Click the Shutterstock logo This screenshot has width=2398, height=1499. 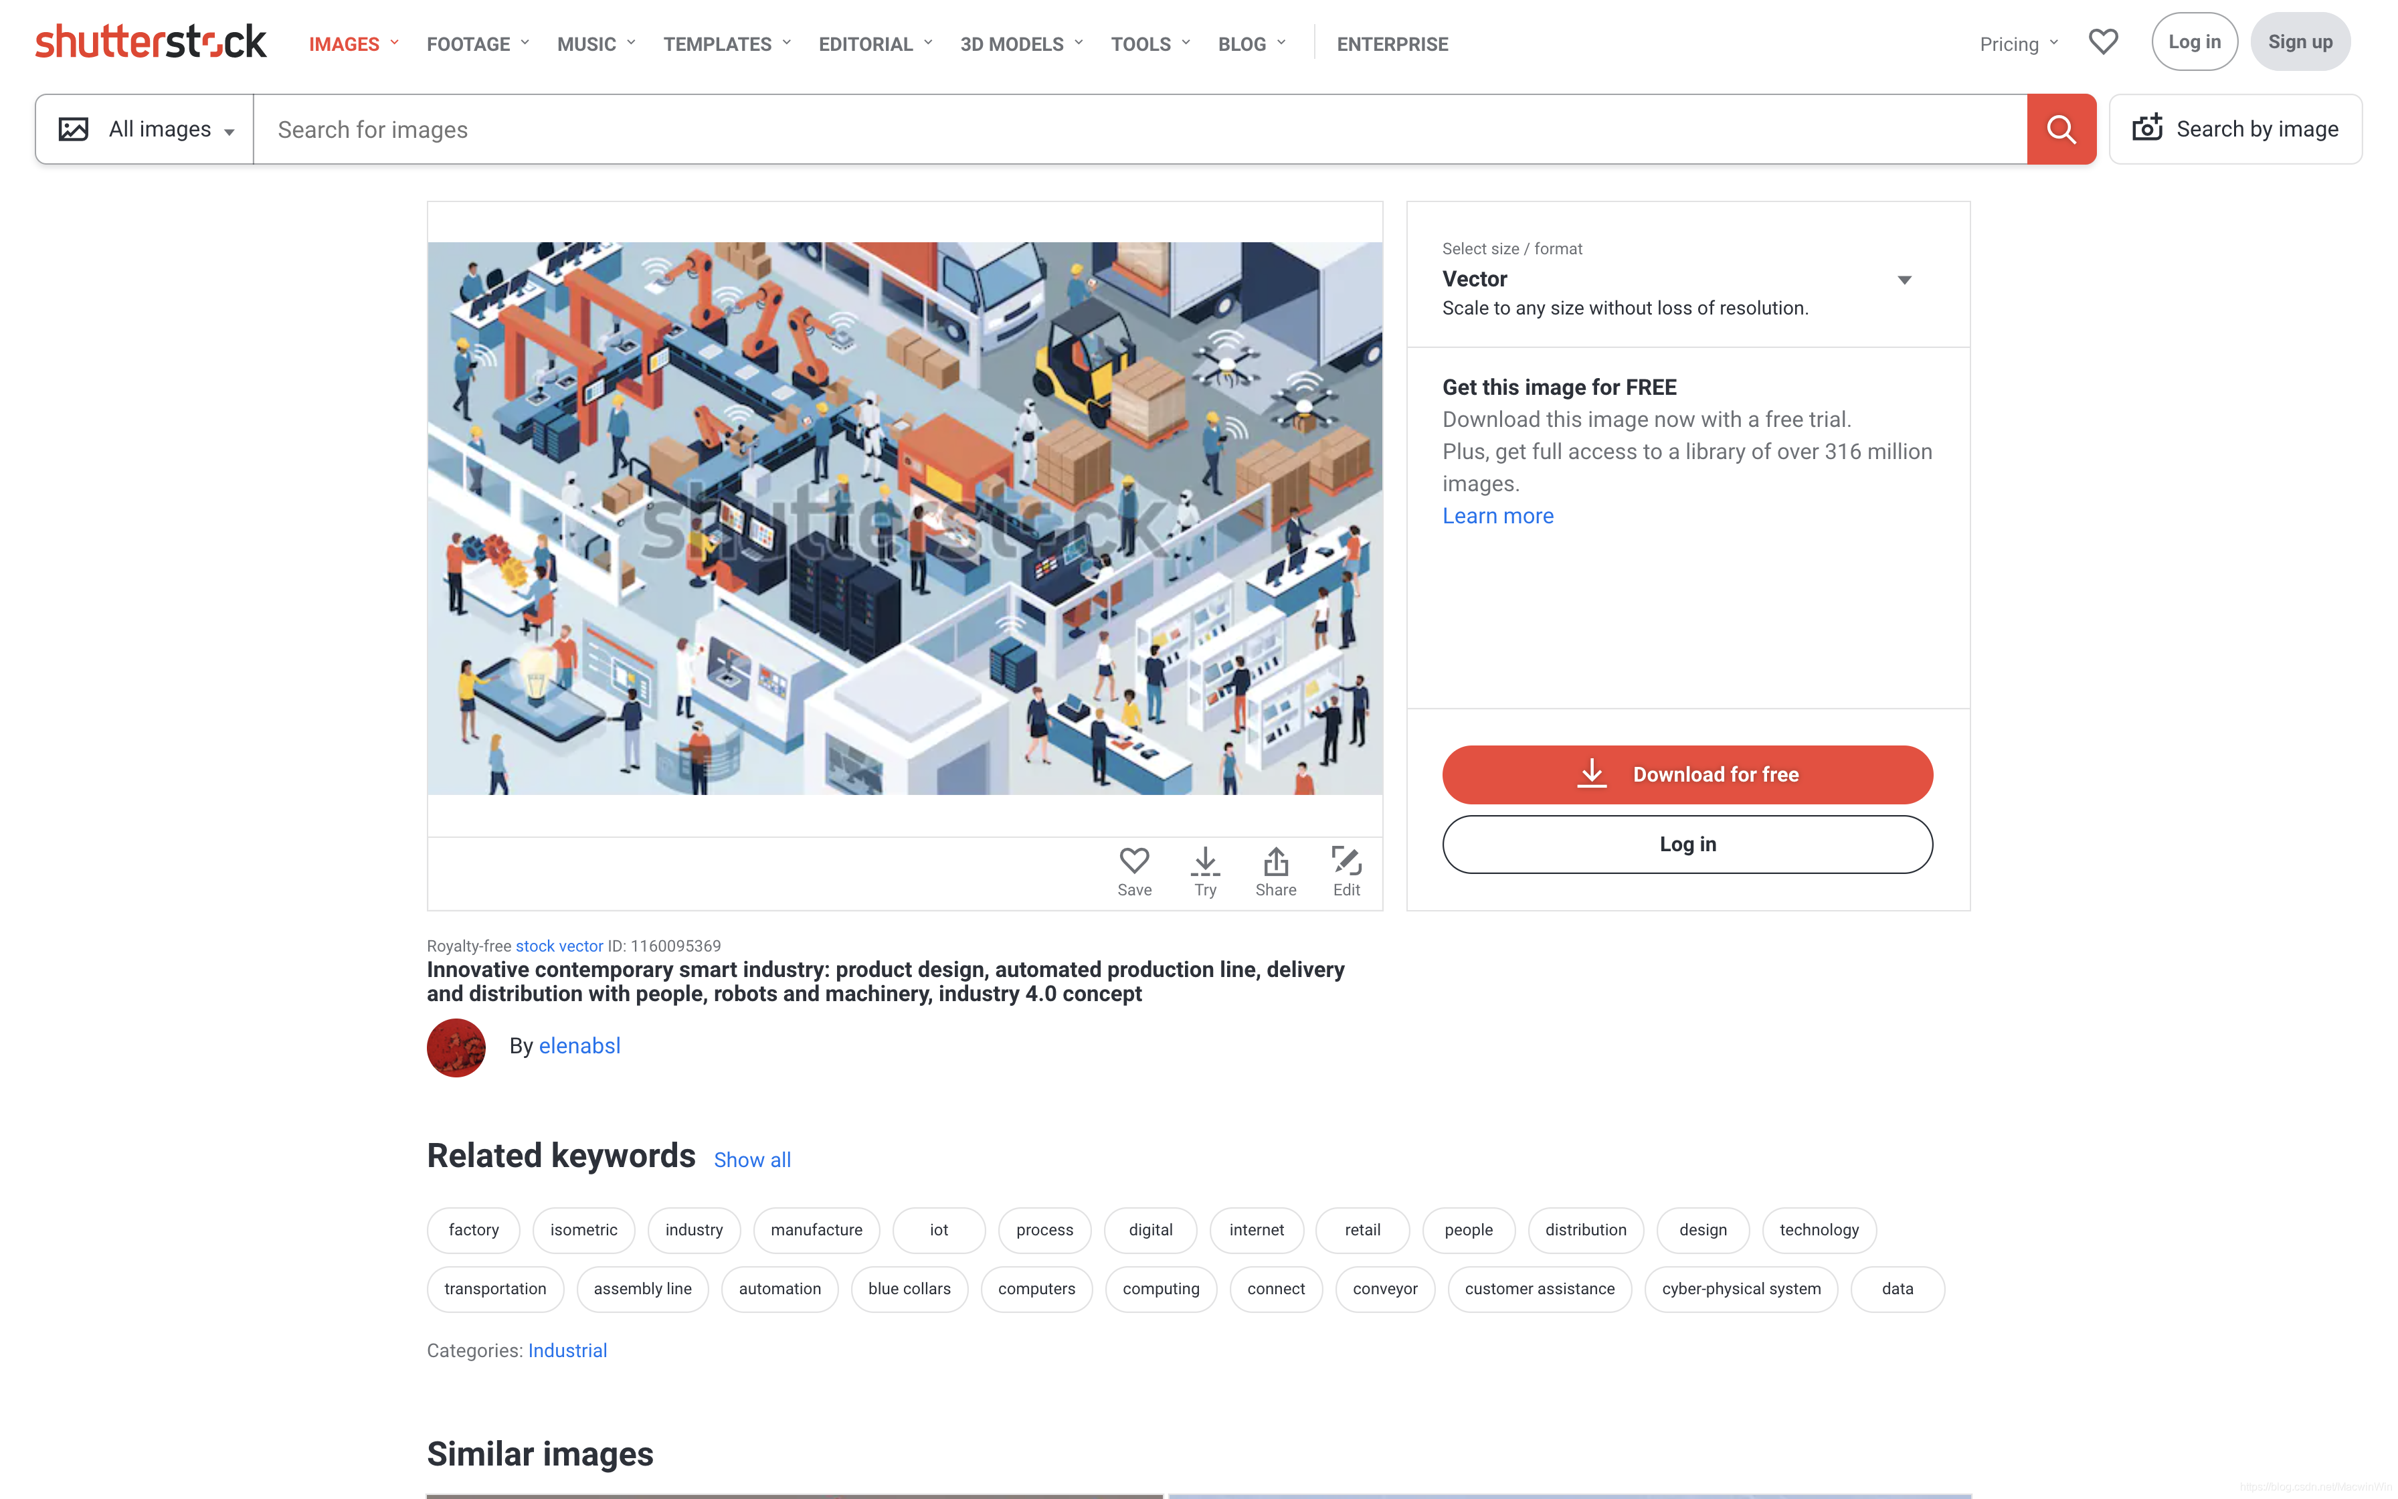[151, 43]
